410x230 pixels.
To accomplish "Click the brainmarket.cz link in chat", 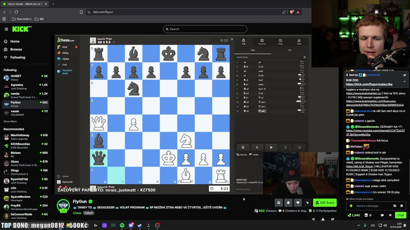I will [x=364, y=94].
